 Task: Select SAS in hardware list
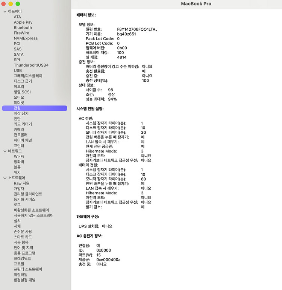pyautogui.click(x=18, y=49)
